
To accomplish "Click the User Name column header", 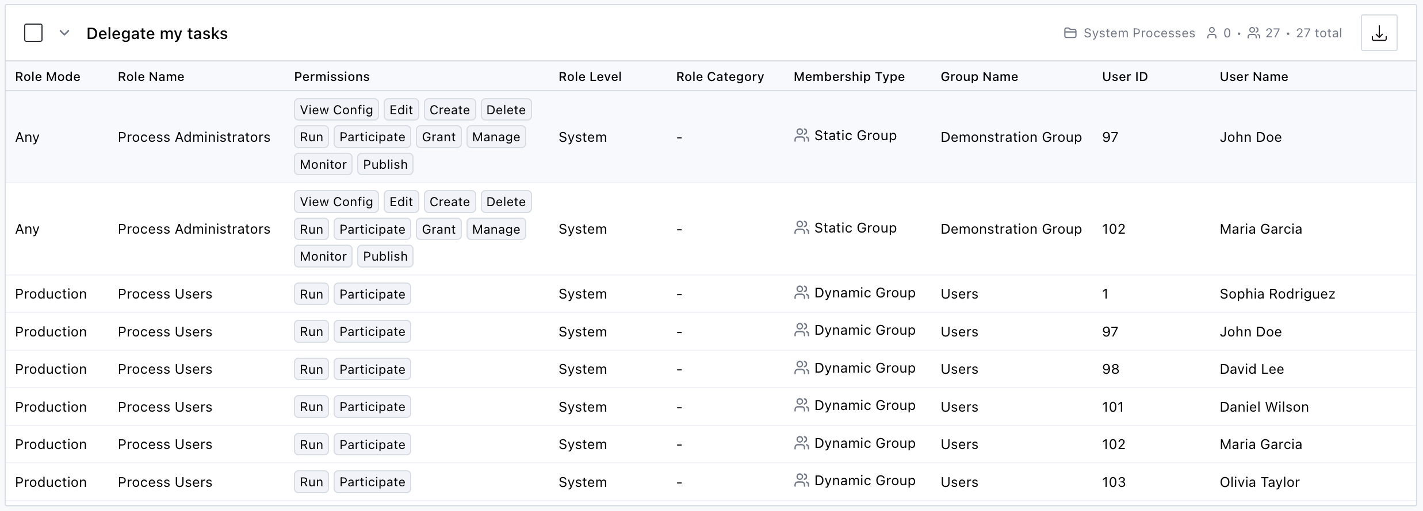I will point(1254,77).
